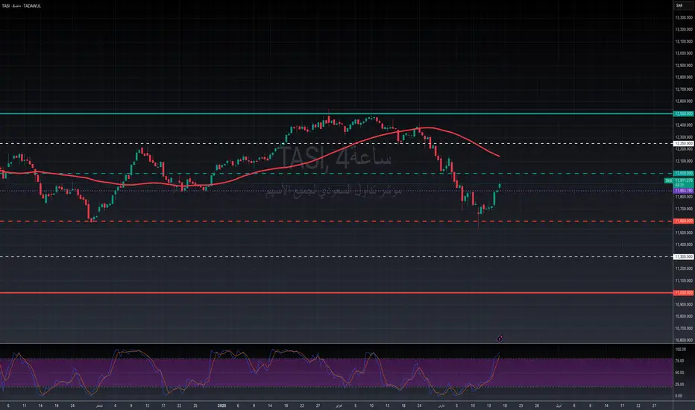Select the 12,500 price label tag

point(682,113)
